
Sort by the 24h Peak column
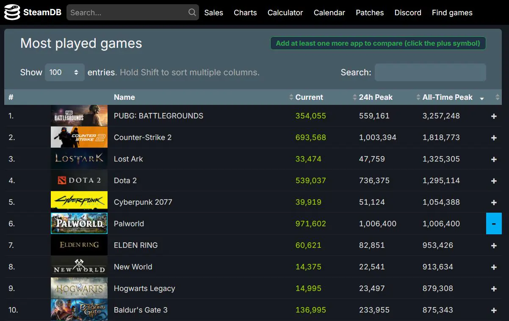376,97
